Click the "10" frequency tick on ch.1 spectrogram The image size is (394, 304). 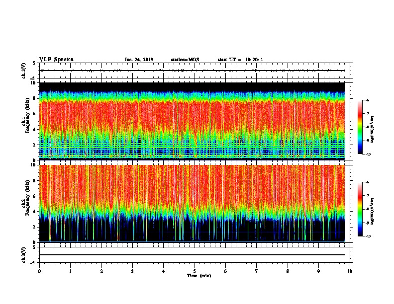[34, 83]
